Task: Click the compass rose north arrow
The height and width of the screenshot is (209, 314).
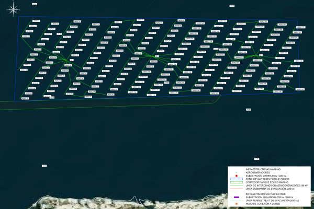Action: [15, 8]
